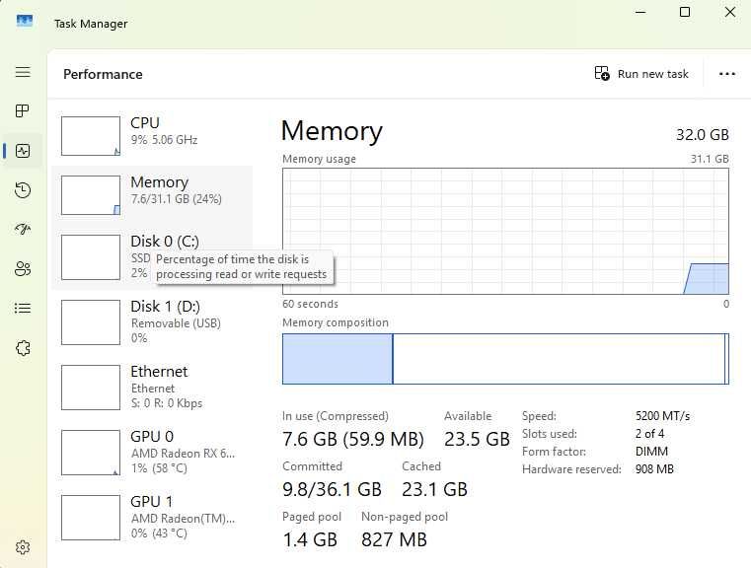Click the Memory composition bar in-use segment
The image size is (751, 568).
pos(338,359)
